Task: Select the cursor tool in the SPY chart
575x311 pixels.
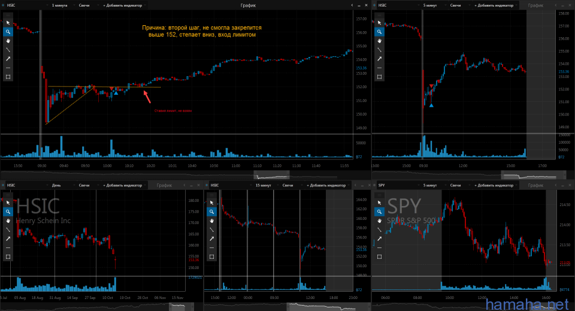Action: [380, 203]
